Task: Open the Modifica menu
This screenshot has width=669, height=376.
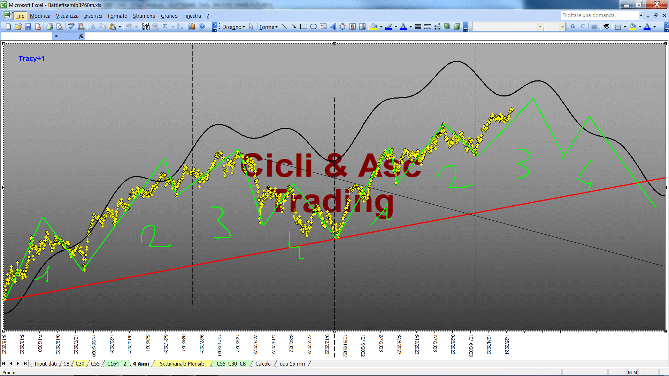Action: [40, 16]
